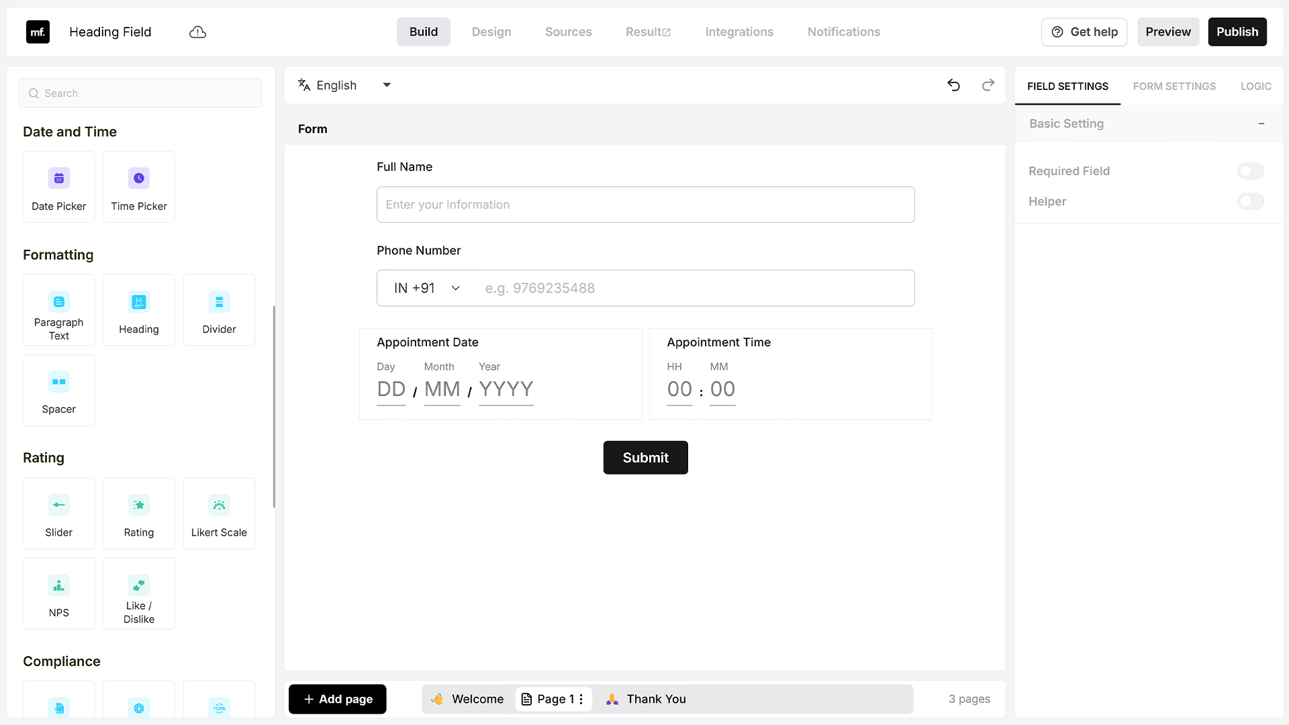Add the Slider field
Viewport: 1289px width, 725px height.
[59, 514]
